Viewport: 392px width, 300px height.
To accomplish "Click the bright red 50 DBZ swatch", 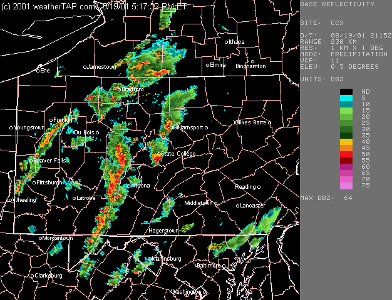I will tap(346, 154).
